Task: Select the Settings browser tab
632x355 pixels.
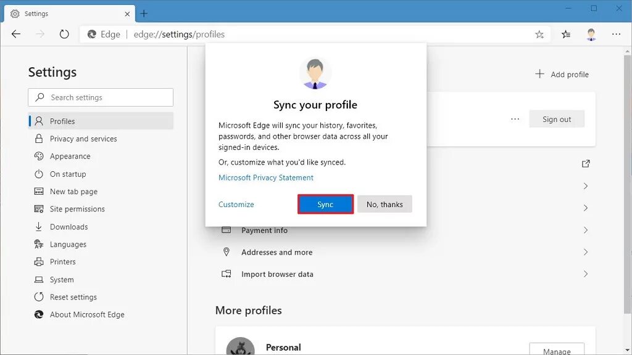Action: pyautogui.click(x=70, y=14)
